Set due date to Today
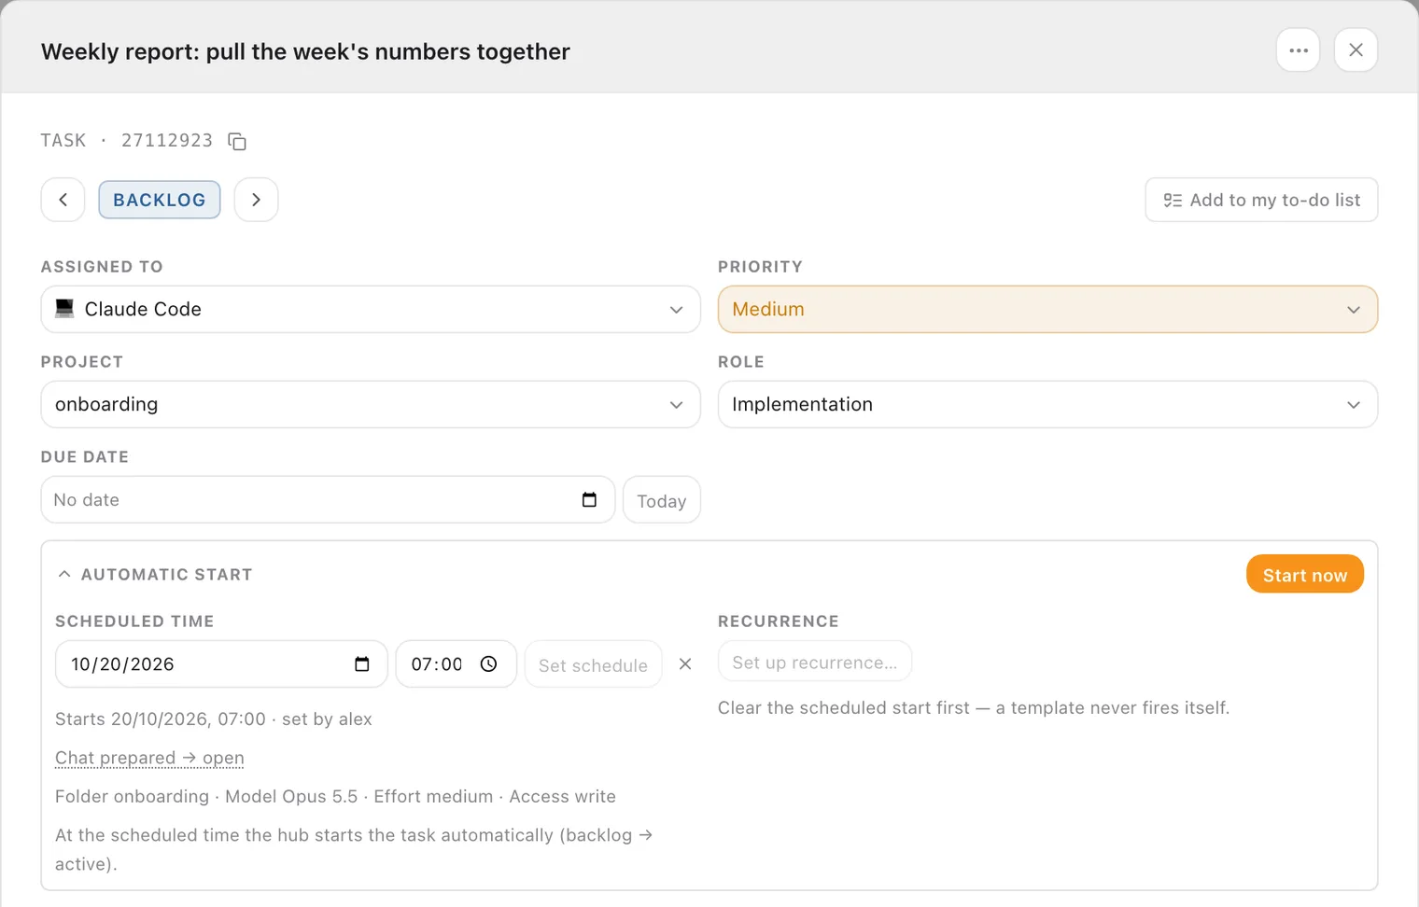This screenshot has width=1419, height=907. coord(662,500)
